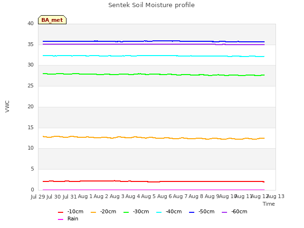Click the 10 y-axis tick label
Screen dimensions: 304x228
[30, 148]
